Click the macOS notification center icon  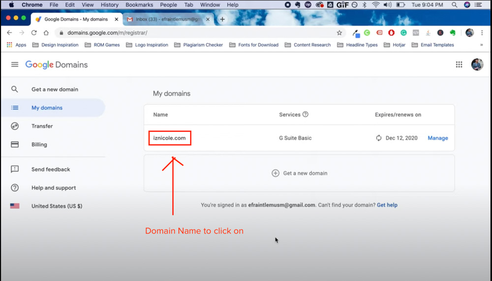click(x=478, y=5)
